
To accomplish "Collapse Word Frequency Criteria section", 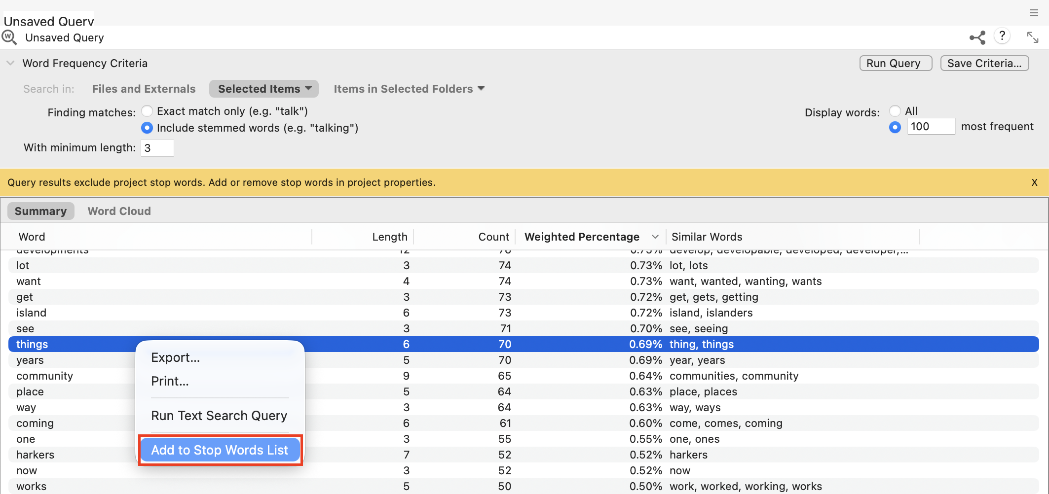I will click(10, 63).
